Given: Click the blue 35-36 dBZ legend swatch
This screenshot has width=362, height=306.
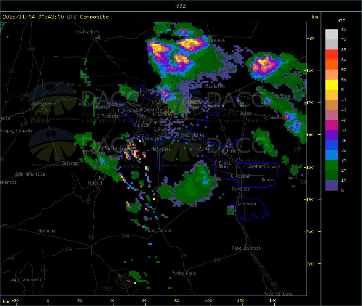Looking at the screenshot, I should (x=331, y=145).
